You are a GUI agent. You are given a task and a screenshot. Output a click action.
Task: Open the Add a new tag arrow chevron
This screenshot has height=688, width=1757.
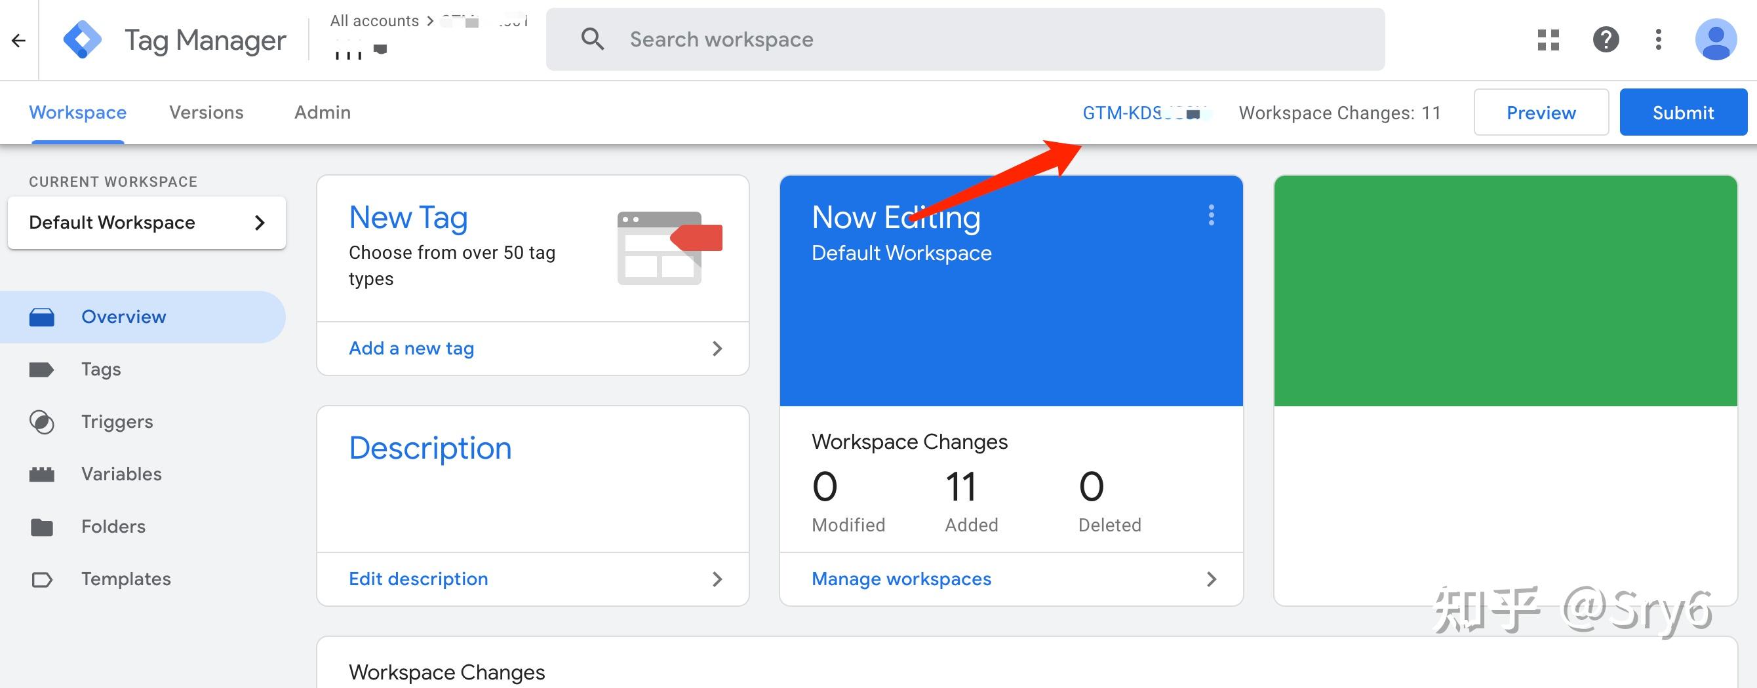tap(717, 349)
